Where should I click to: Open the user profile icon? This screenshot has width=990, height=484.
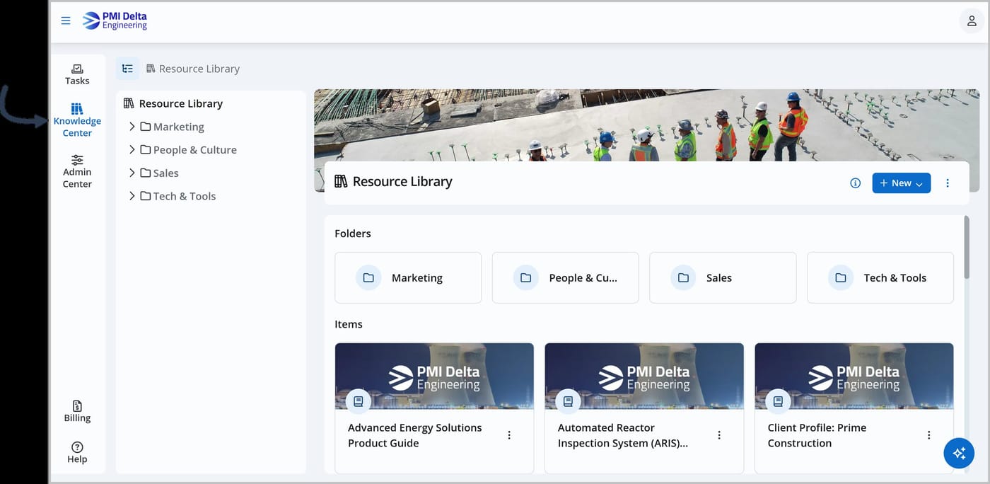tap(972, 21)
